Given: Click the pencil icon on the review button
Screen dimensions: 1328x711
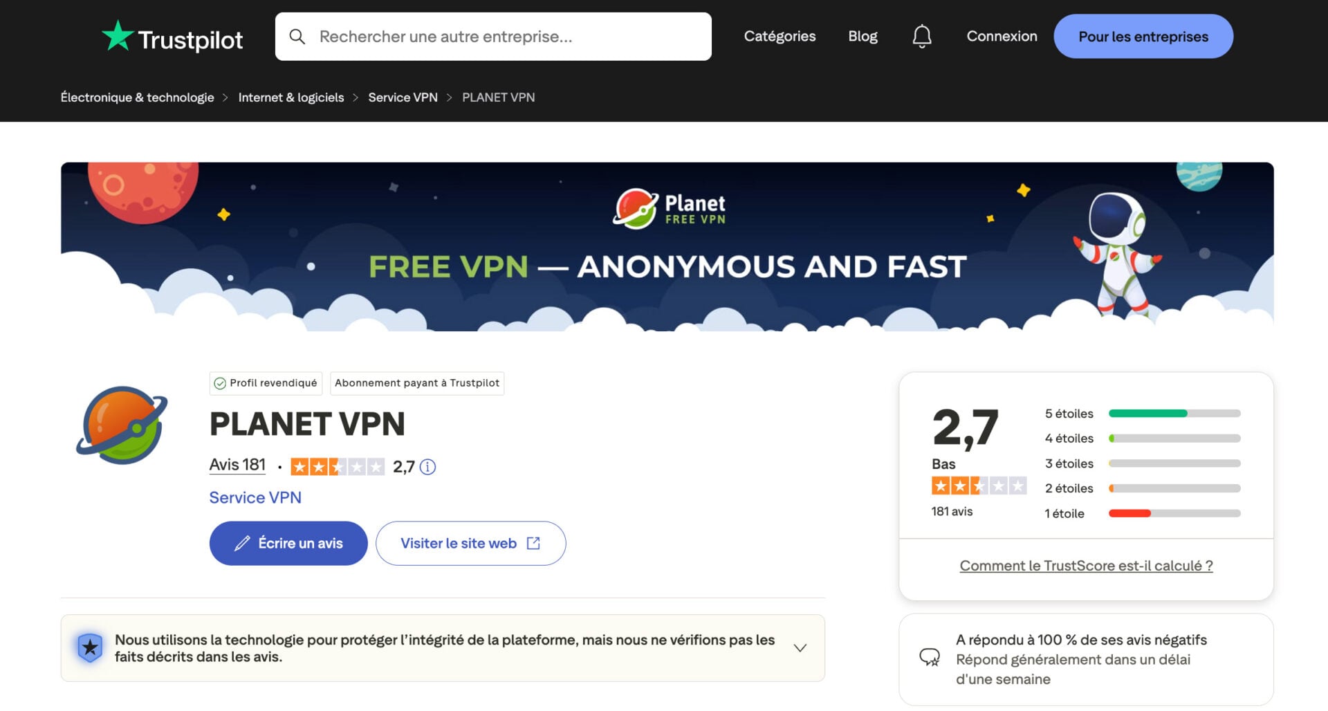Looking at the screenshot, I should point(241,543).
